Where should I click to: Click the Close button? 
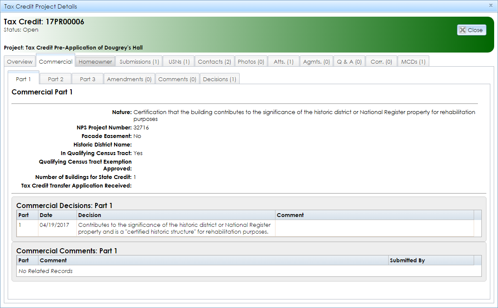coord(472,29)
